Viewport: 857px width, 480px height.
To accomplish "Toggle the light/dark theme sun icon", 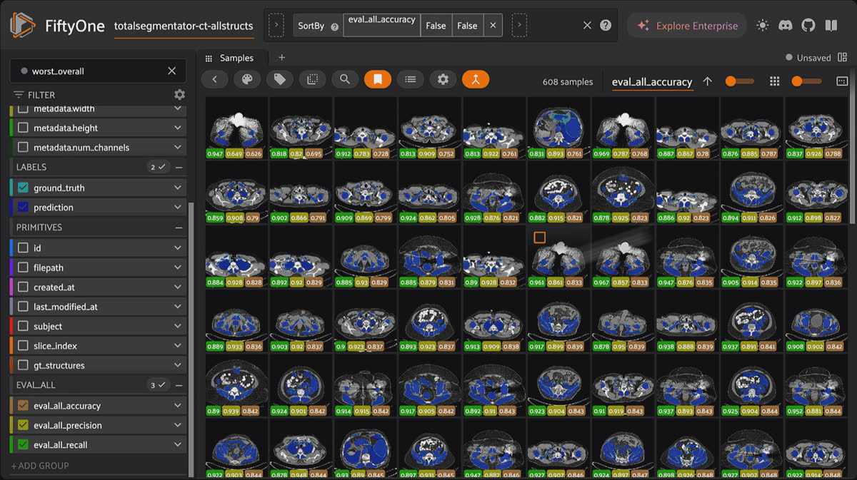I will 763,26.
